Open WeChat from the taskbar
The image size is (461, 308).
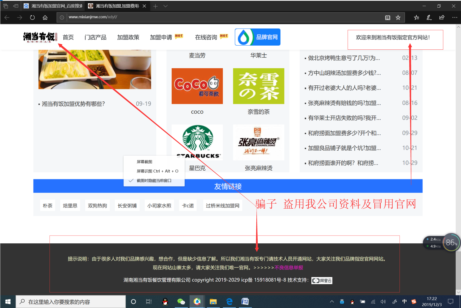(x=181, y=301)
